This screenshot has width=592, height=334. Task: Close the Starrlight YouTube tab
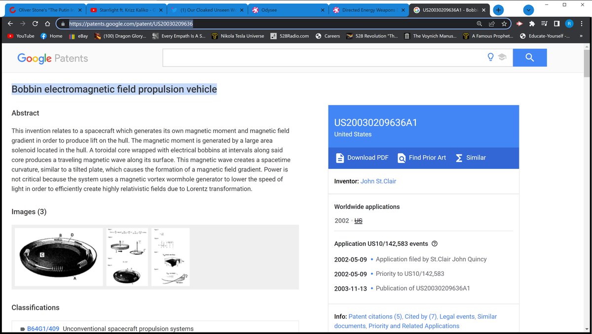[x=161, y=10]
